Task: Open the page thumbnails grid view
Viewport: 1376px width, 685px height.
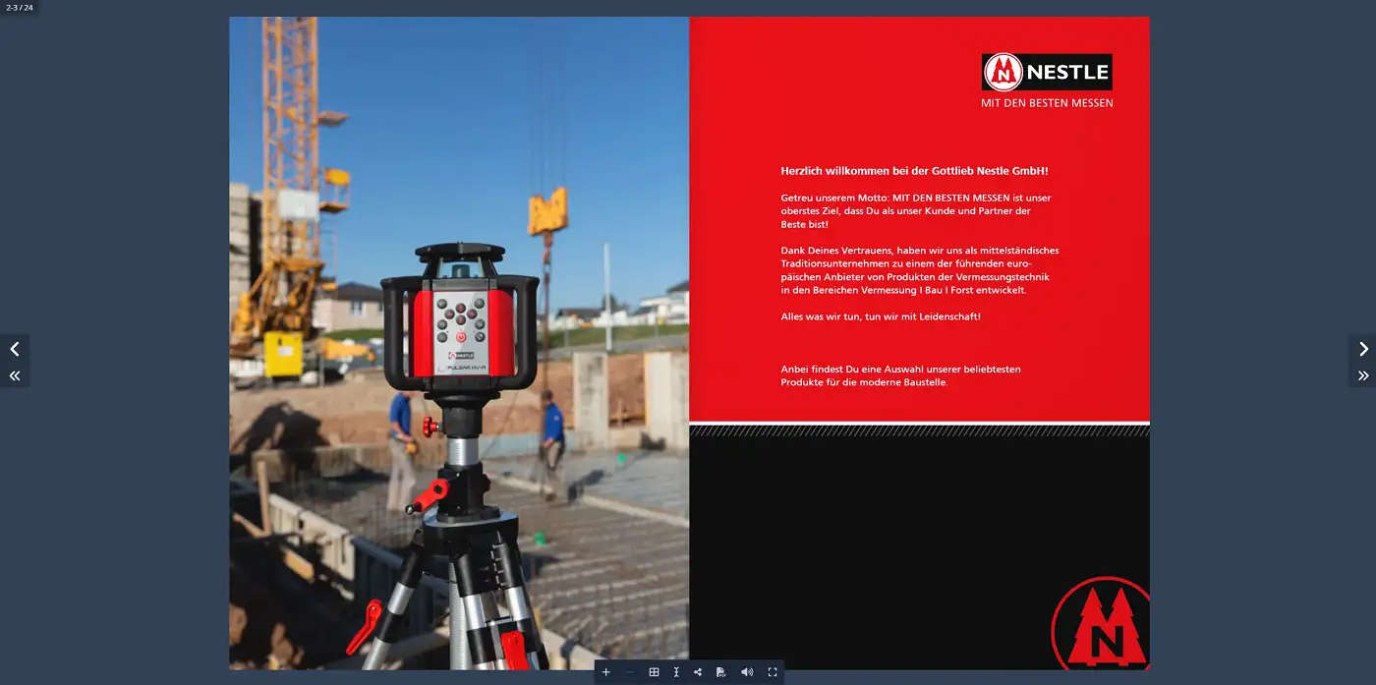Action: pyautogui.click(x=654, y=672)
